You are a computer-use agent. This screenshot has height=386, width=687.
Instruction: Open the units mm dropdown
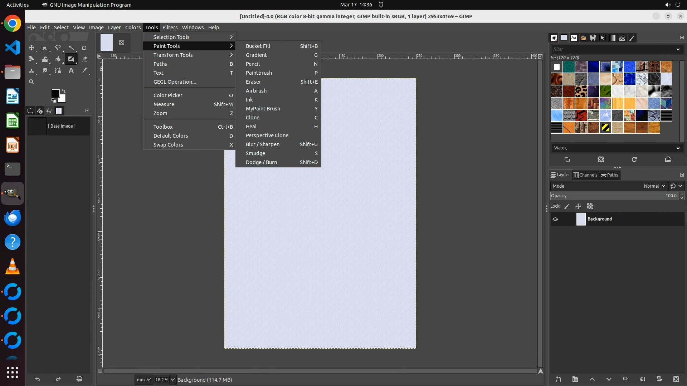point(144,380)
